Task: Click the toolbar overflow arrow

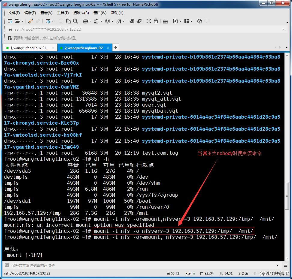Action: pyautogui.click(x=287, y=23)
